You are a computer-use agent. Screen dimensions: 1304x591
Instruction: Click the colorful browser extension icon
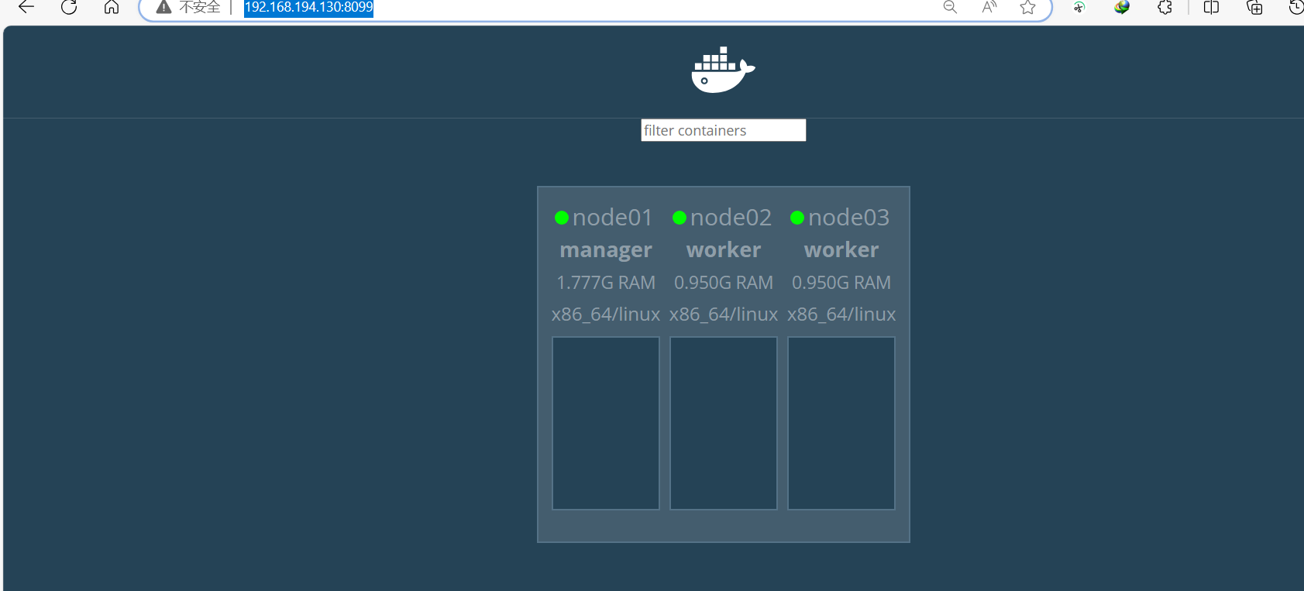click(x=1122, y=7)
